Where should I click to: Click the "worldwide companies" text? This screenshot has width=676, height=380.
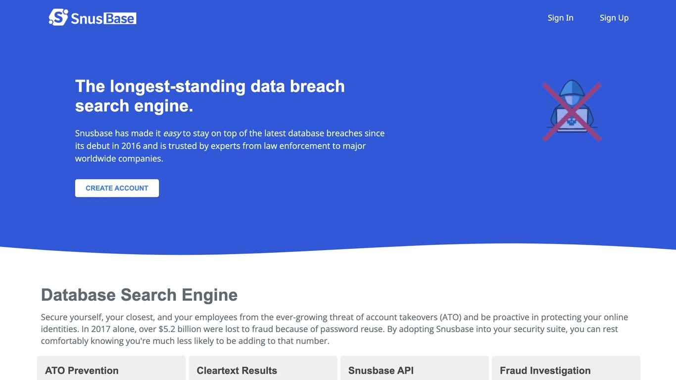click(x=119, y=159)
